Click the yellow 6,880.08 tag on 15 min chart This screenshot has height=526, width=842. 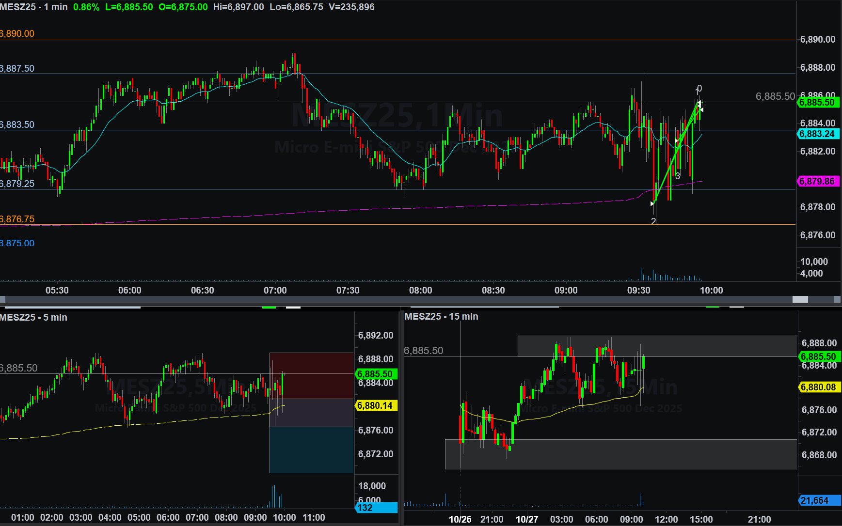point(819,387)
